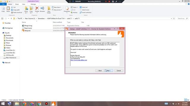Select the Setup.exe file
The height and width of the screenshot is (106, 190).
pyautogui.click(x=26, y=31)
